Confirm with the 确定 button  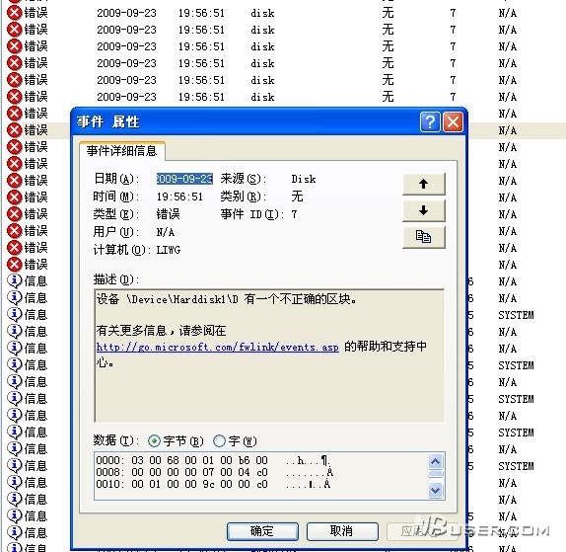pos(262,531)
